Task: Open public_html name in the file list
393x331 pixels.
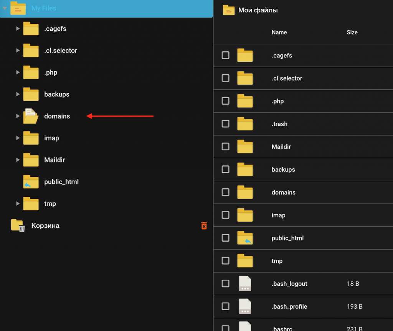Action: [287, 238]
